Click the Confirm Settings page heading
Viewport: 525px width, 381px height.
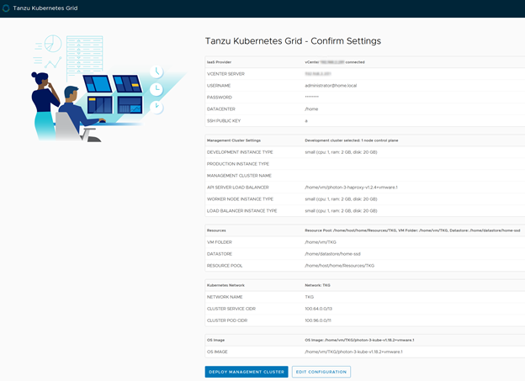tap(293, 41)
